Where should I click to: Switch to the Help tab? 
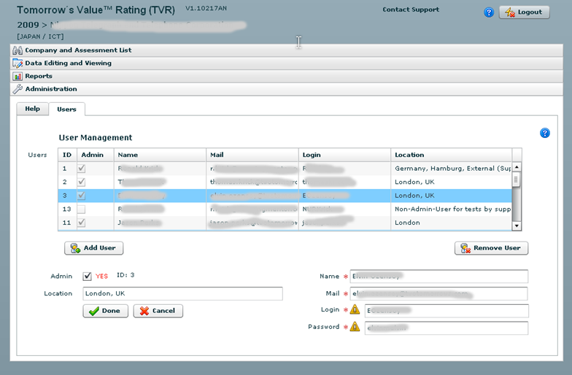pyautogui.click(x=32, y=109)
